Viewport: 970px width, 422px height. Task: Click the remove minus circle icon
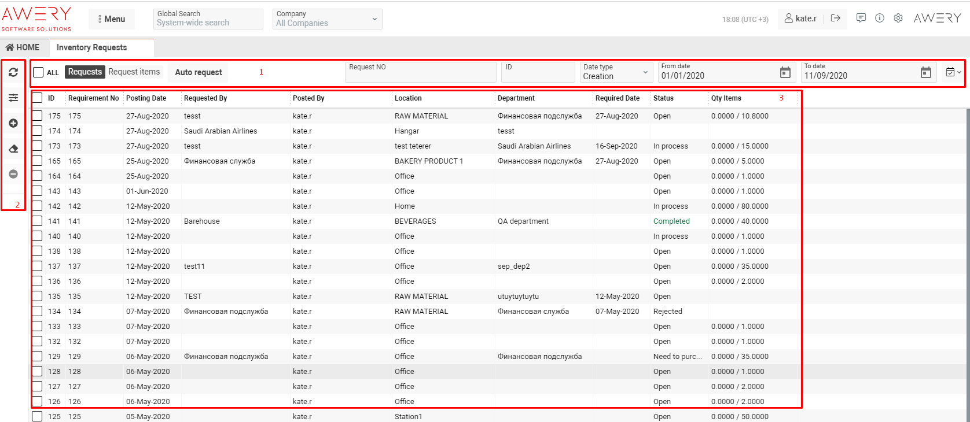click(x=13, y=174)
